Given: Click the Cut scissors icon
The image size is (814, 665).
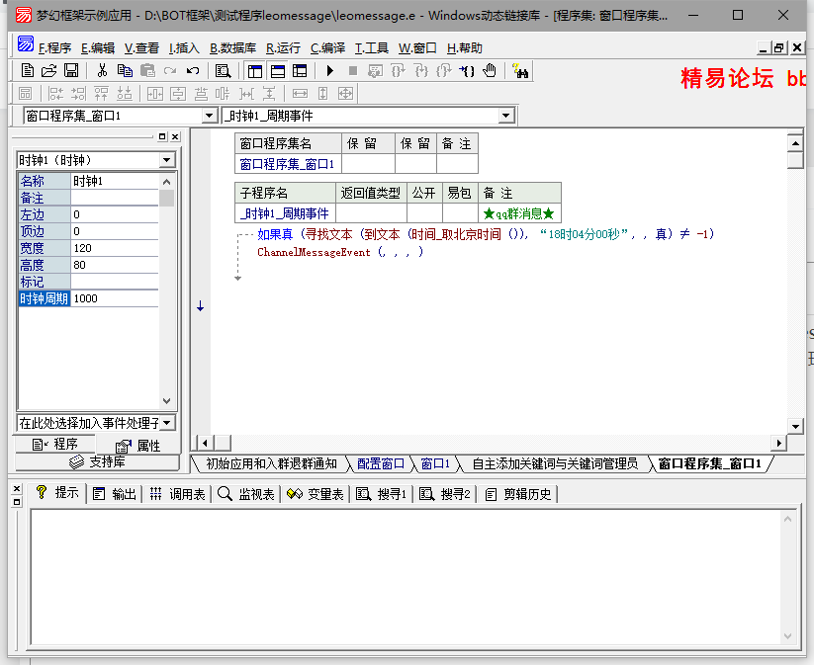Looking at the screenshot, I should tap(101, 70).
